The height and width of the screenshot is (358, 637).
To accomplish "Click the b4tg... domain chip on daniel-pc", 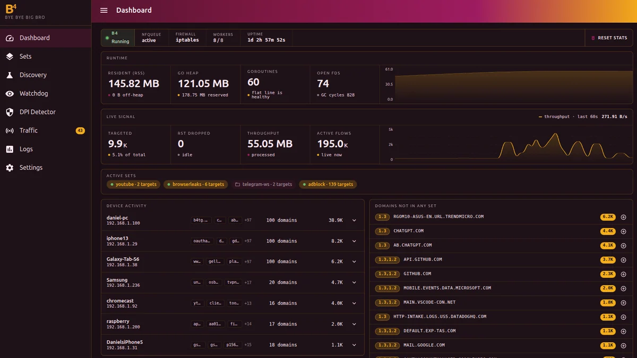I will (x=201, y=220).
